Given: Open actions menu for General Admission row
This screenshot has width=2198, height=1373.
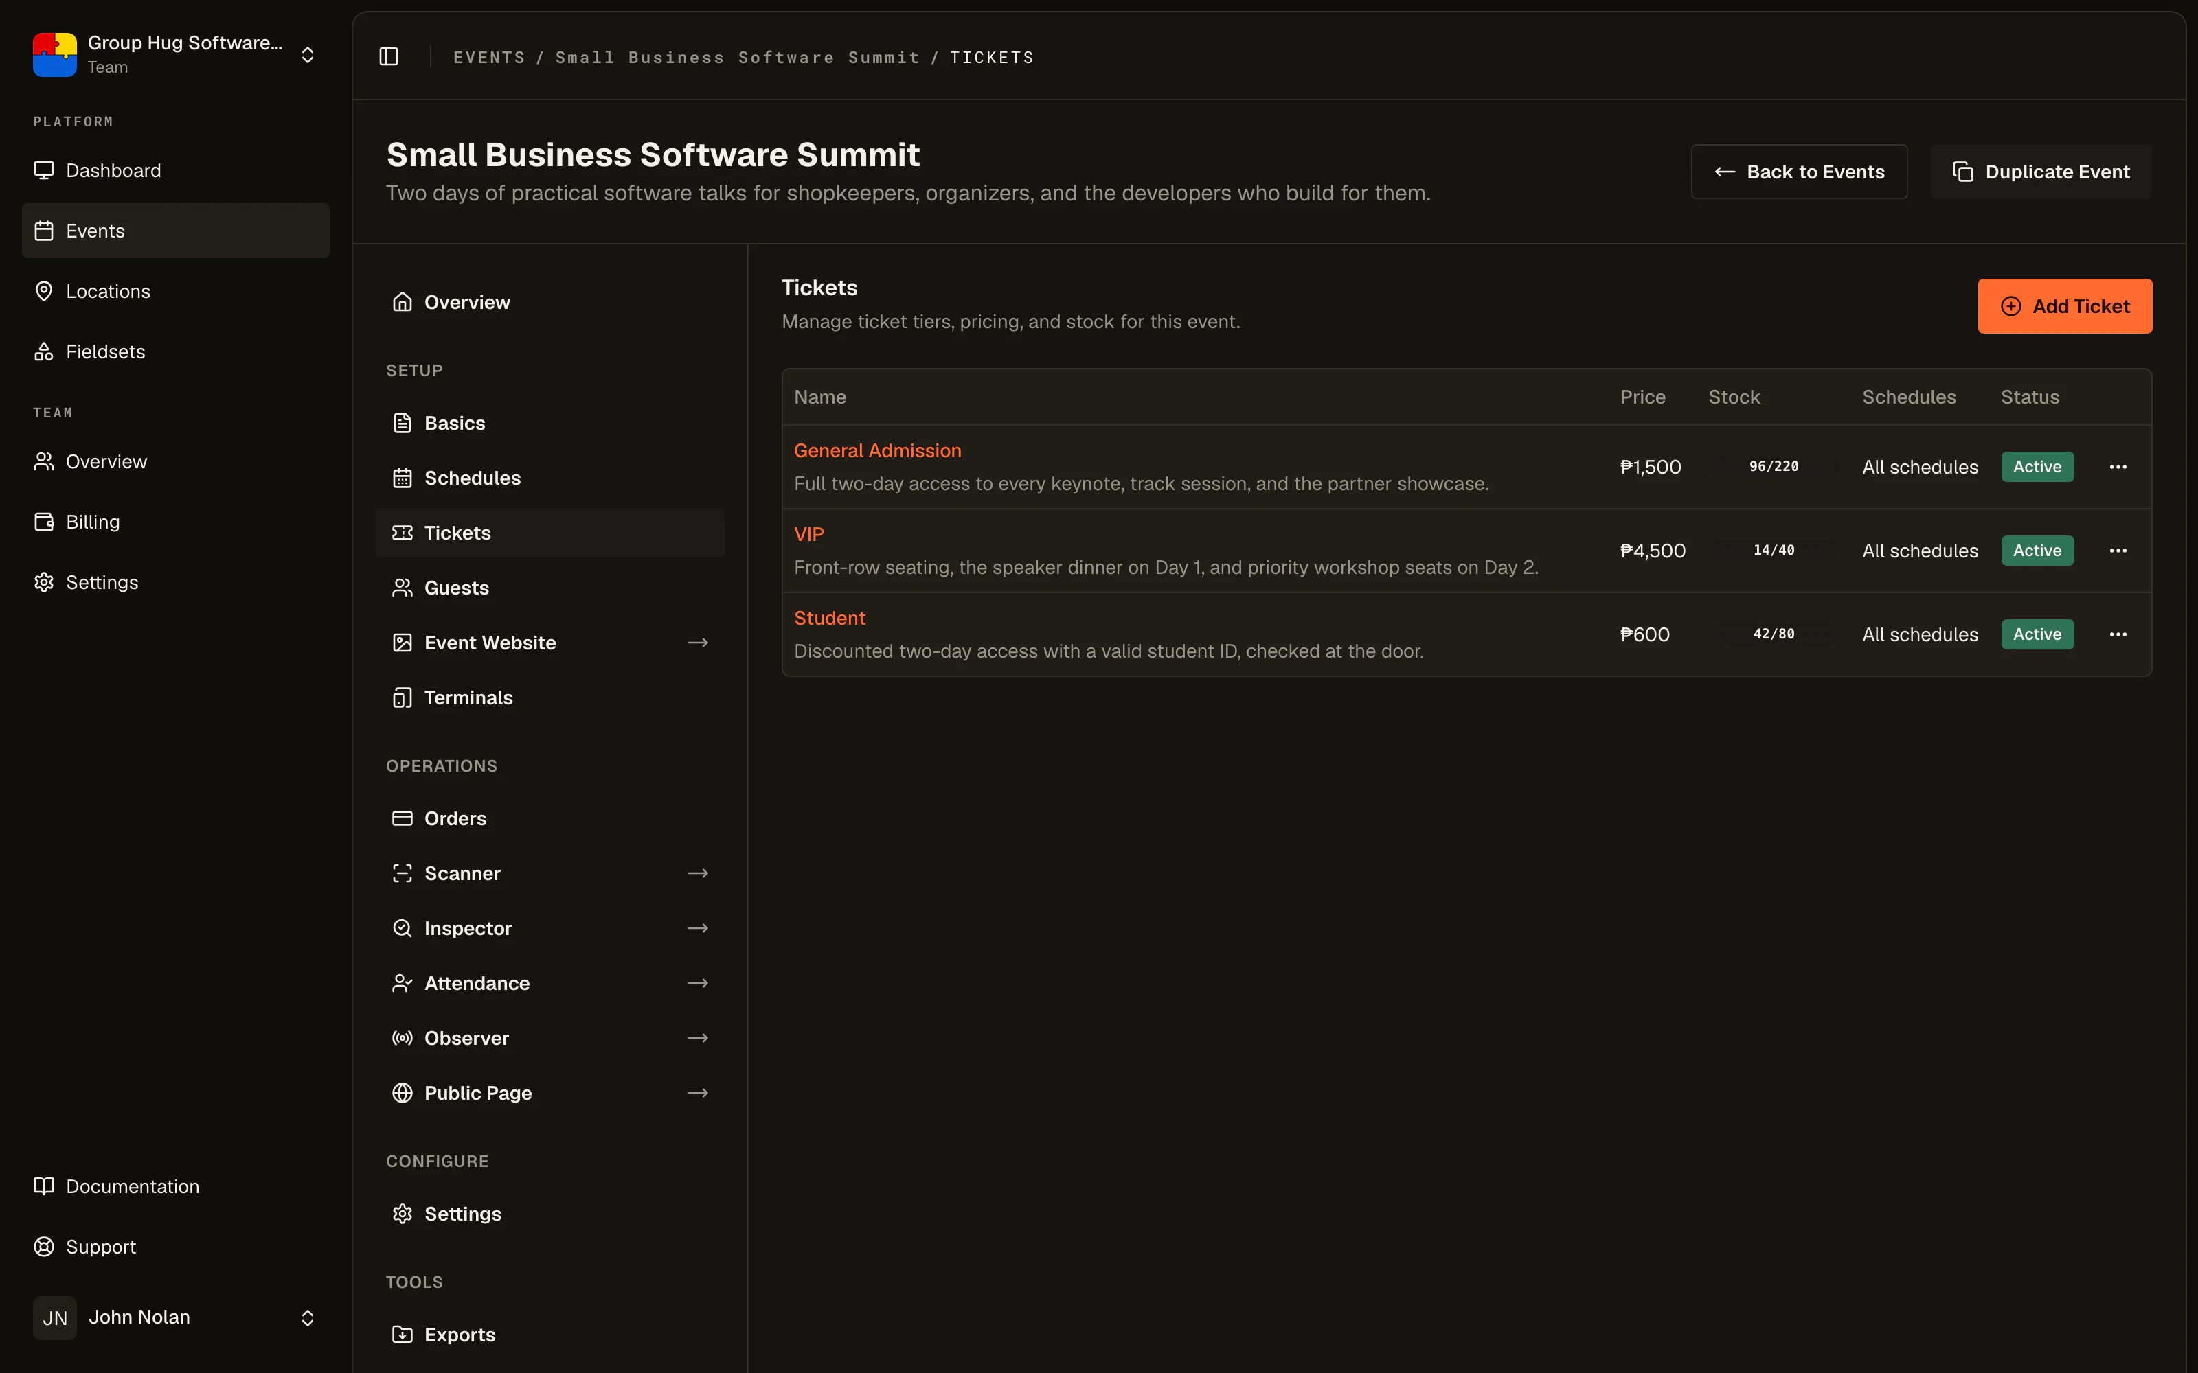Looking at the screenshot, I should coord(2118,467).
